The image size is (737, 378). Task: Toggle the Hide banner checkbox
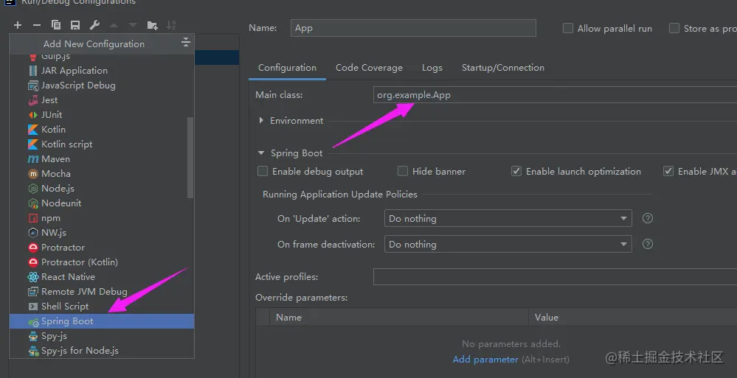[403, 171]
